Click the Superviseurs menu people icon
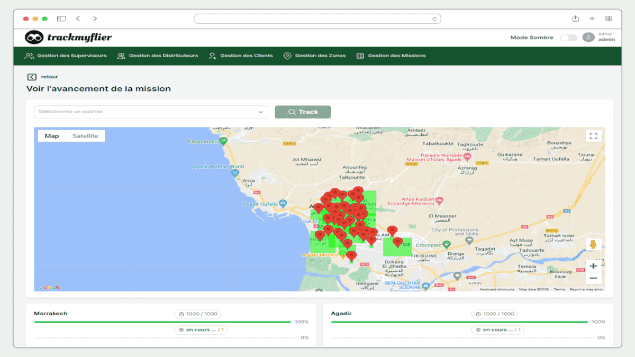The height and width of the screenshot is (357, 635). click(29, 56)
